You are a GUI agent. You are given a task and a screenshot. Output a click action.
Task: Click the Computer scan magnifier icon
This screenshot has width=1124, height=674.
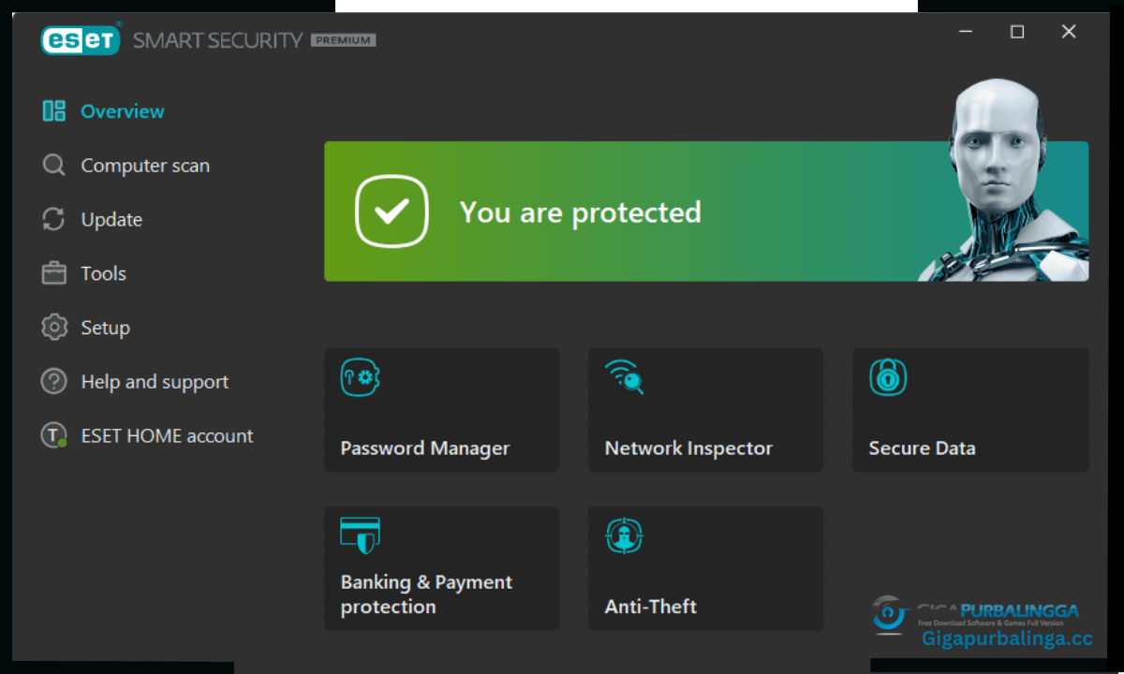[53, 166]
